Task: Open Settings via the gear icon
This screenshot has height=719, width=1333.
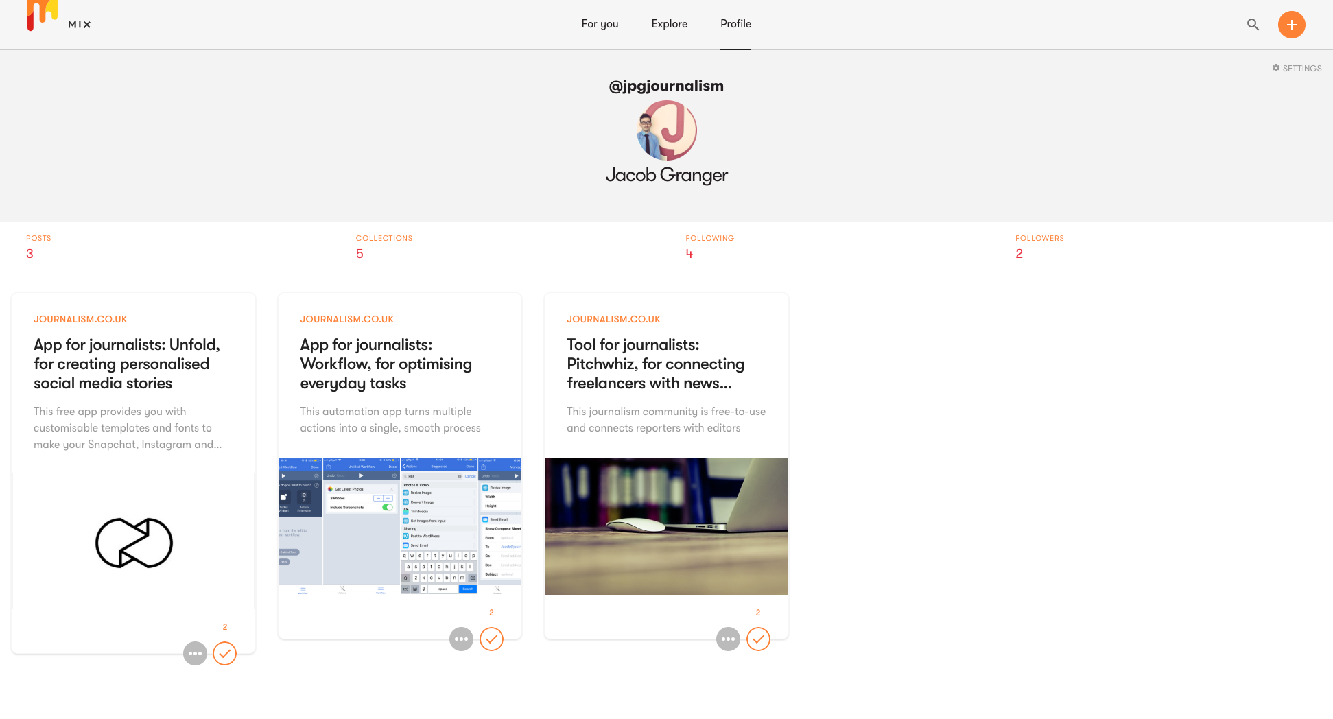Action: [1297, 68]
